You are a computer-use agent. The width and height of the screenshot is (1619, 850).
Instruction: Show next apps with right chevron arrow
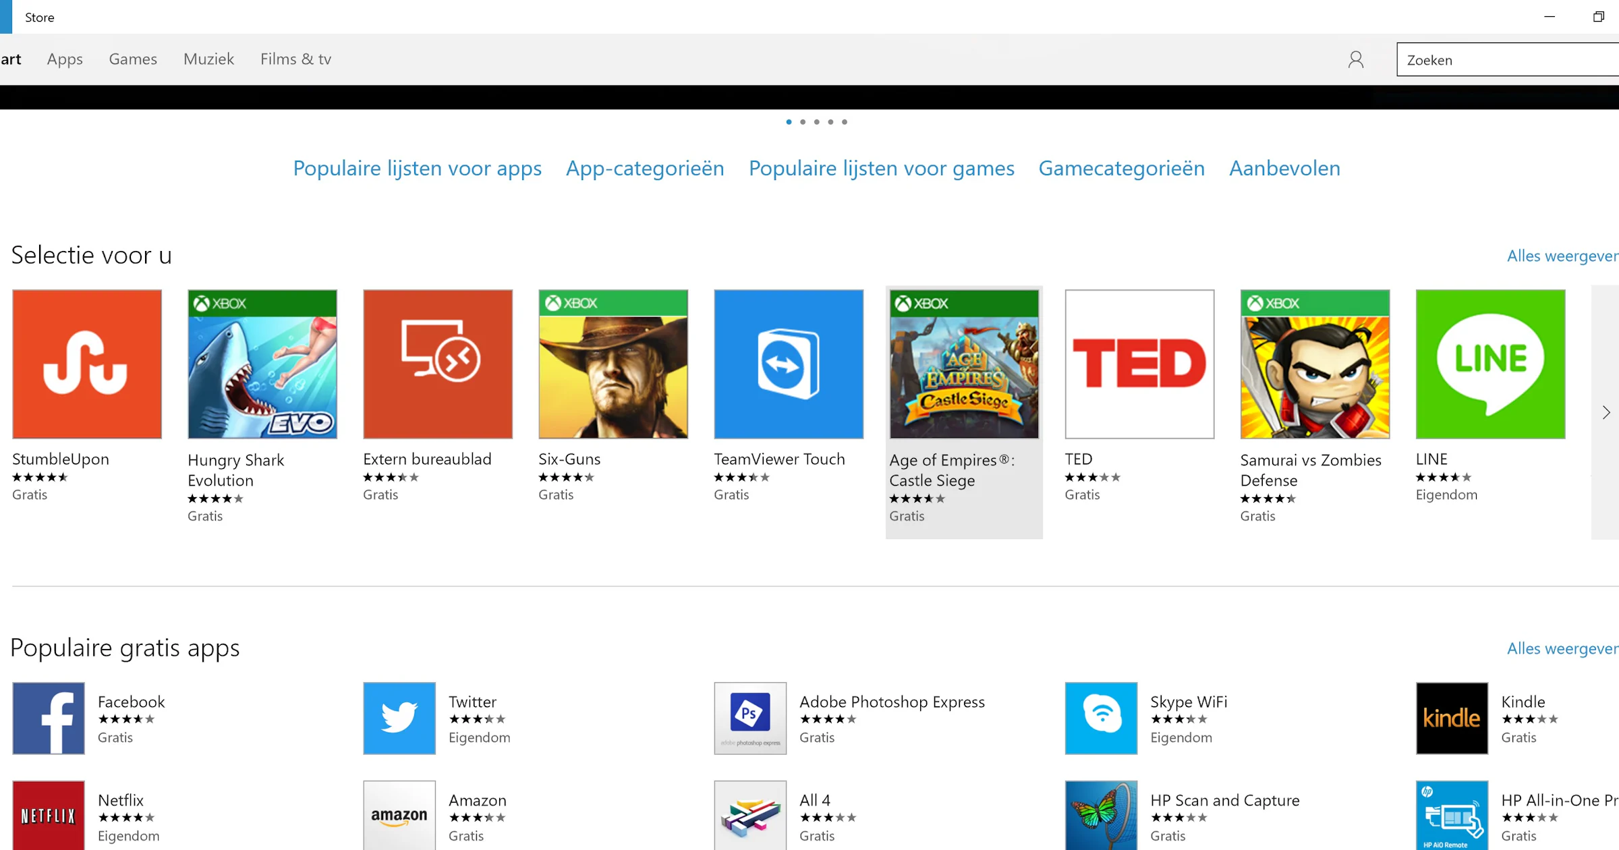[x=1606, y=412]
